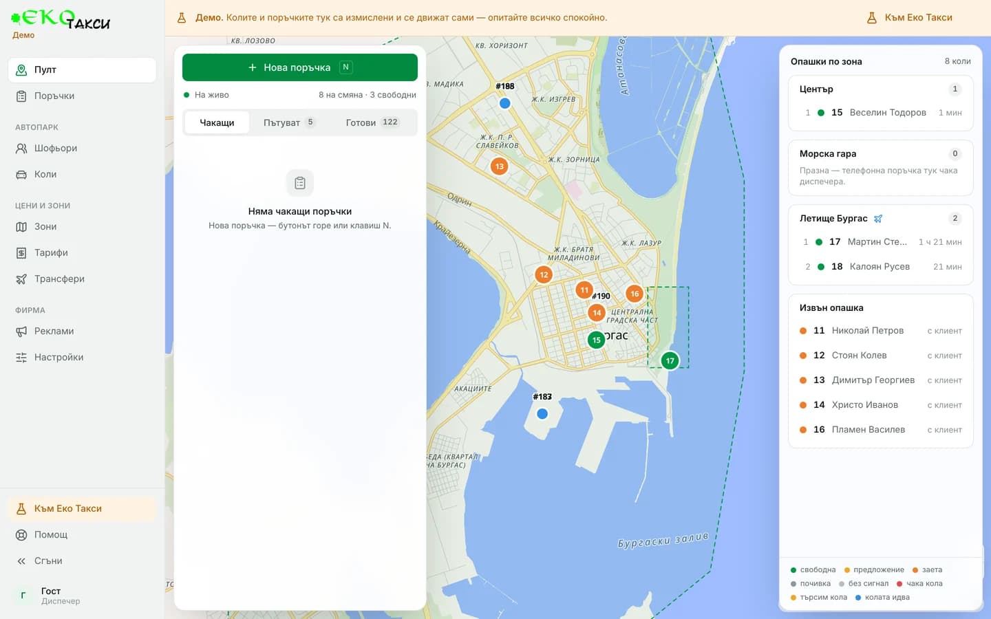Click the На живо status indicator
Screen dimensions: 991x619
[206, 95]
